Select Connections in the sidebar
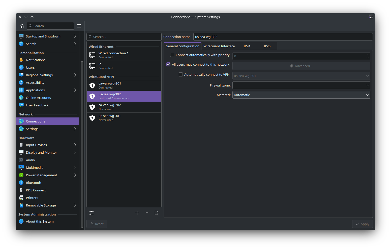Viewport: 391px width, 249px height. click(48, 121)
